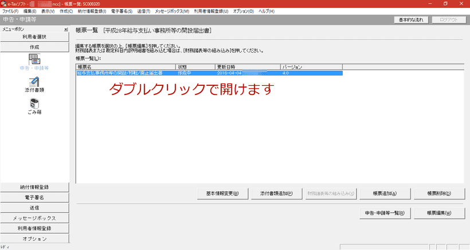Viewport: 470px width, 250px height.
Task: Click the ログアウト button
Action: 449,19
